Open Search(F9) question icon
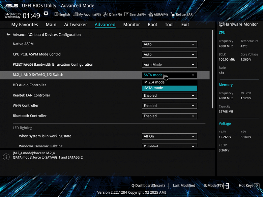The image size is (263, 197). [x=127, y=14]
